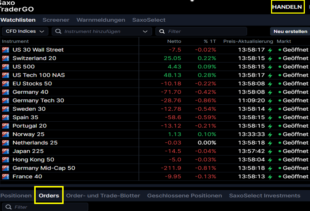Open the SaxoSelect Investments tab
Viewport: 310px width, 211px height.
(265, 196)
